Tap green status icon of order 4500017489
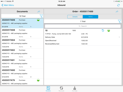Screen dimensions: 123x92 [38, 20]
